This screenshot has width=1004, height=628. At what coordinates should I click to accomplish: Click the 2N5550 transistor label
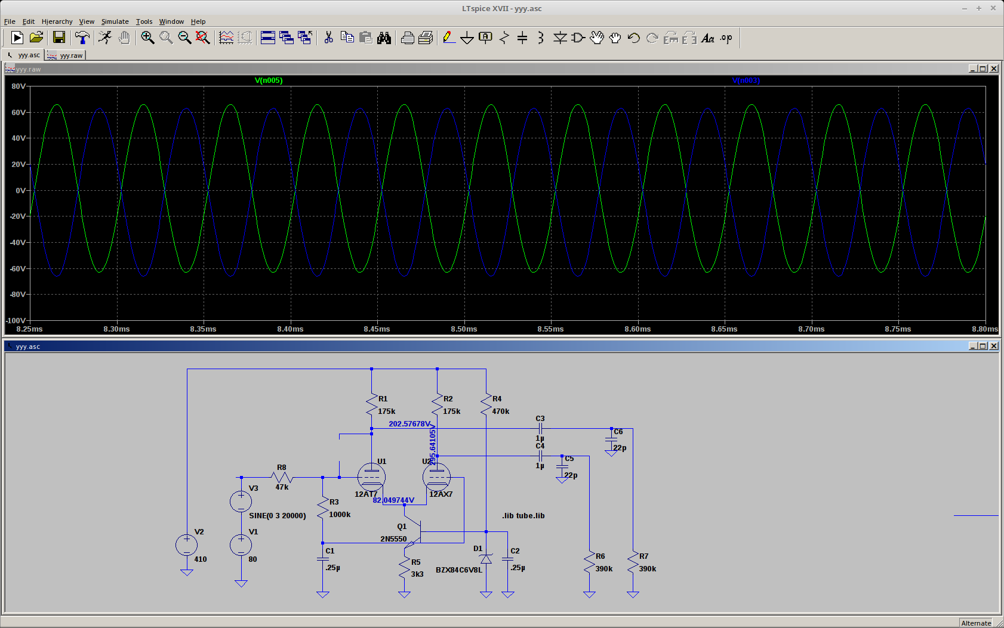[x=393, y=539]
